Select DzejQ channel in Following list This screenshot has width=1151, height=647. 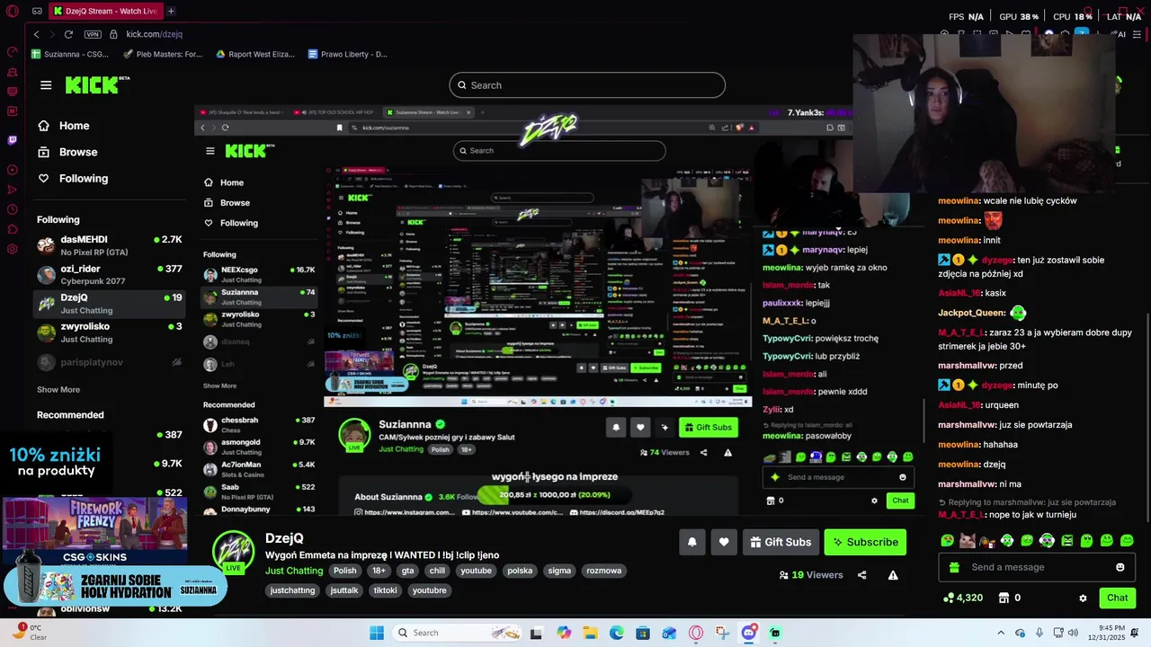(109, 304)
